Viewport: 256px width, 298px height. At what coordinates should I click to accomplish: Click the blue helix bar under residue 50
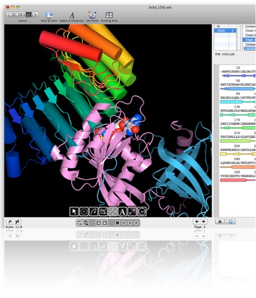[241, 89]
